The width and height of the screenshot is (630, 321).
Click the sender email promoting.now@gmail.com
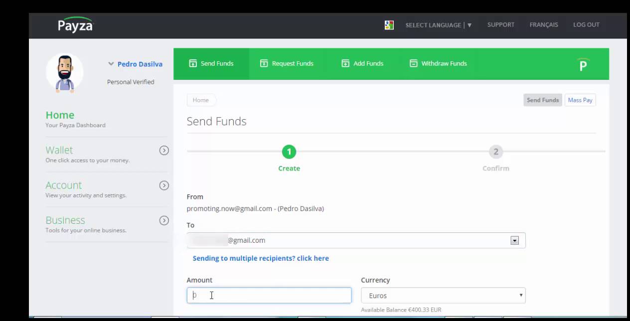point(229,208)
